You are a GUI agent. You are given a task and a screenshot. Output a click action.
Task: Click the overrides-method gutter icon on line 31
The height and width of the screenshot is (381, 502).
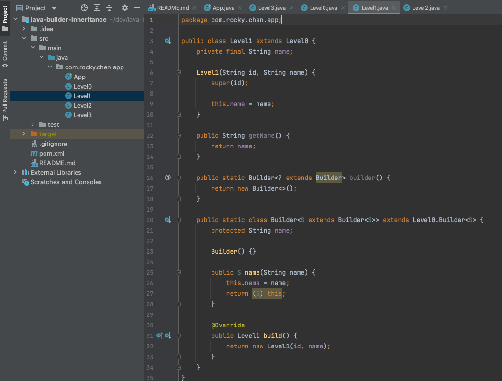coord(159,336)
